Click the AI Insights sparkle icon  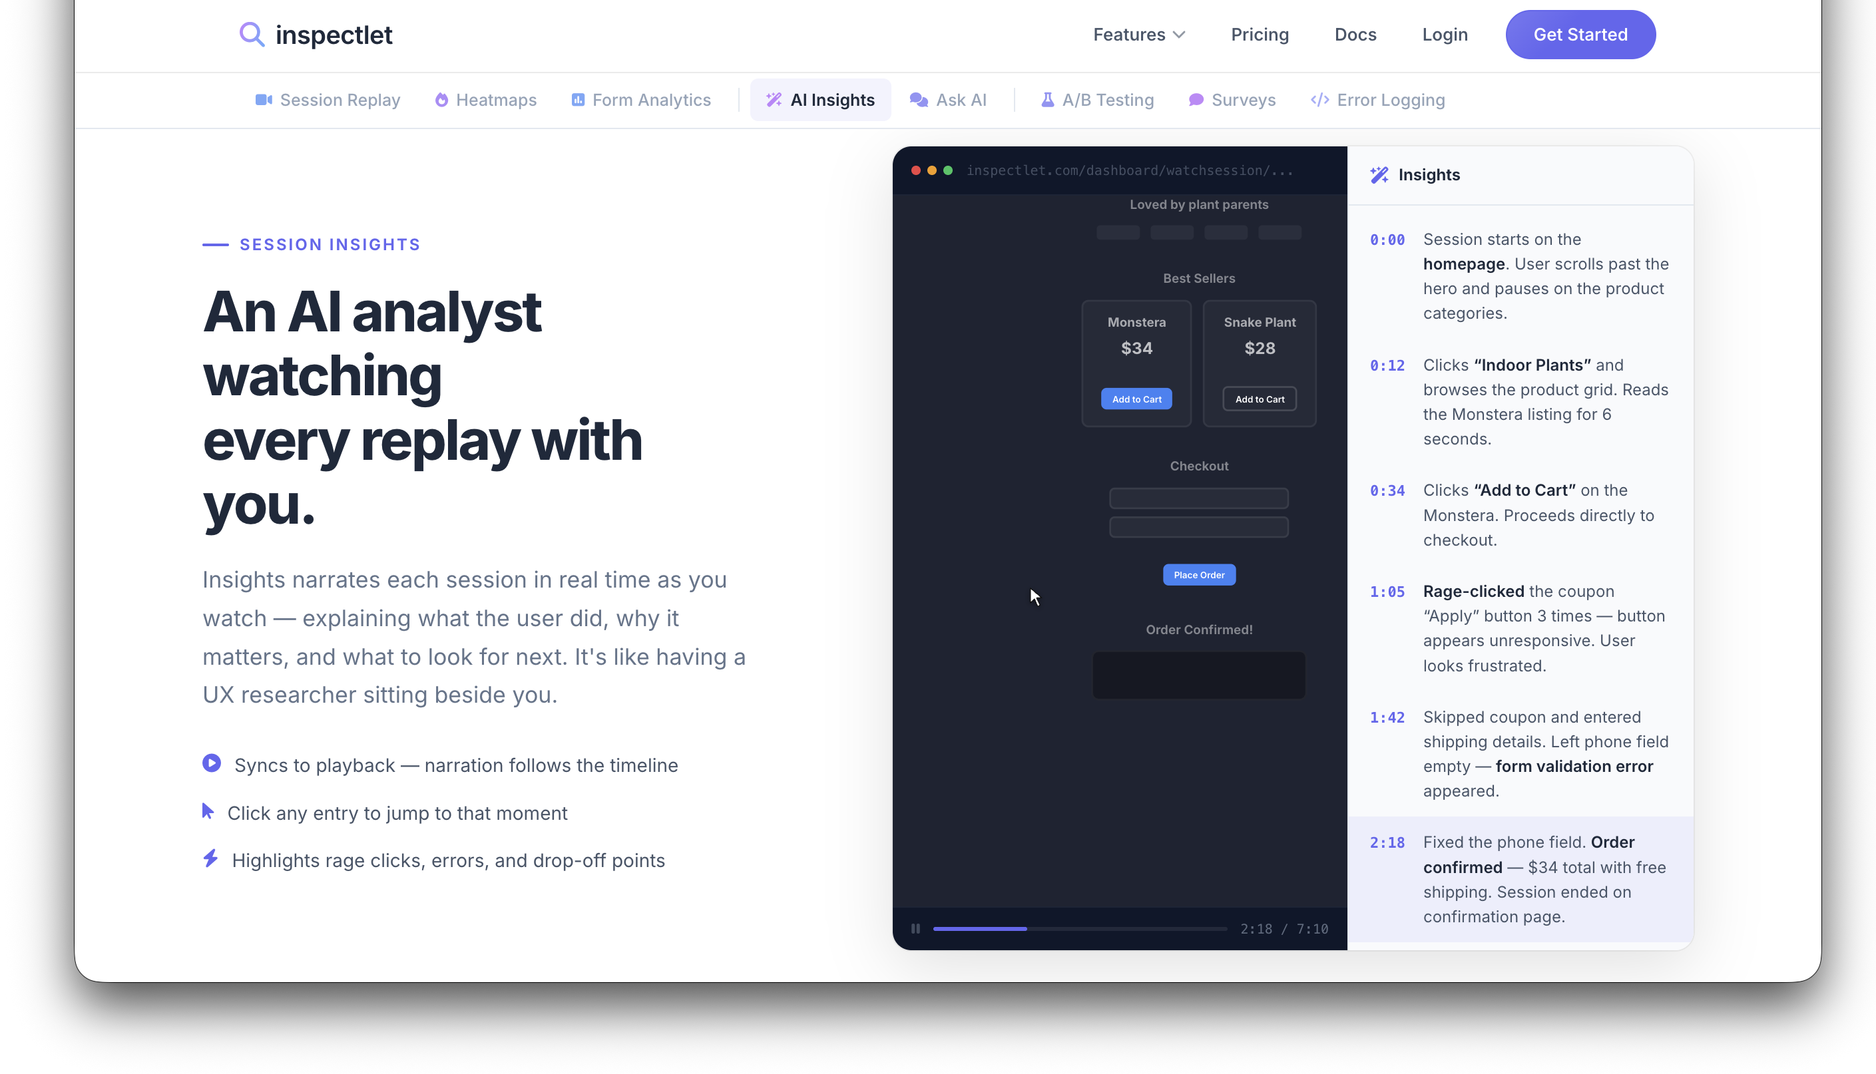[x=773, y=100]
